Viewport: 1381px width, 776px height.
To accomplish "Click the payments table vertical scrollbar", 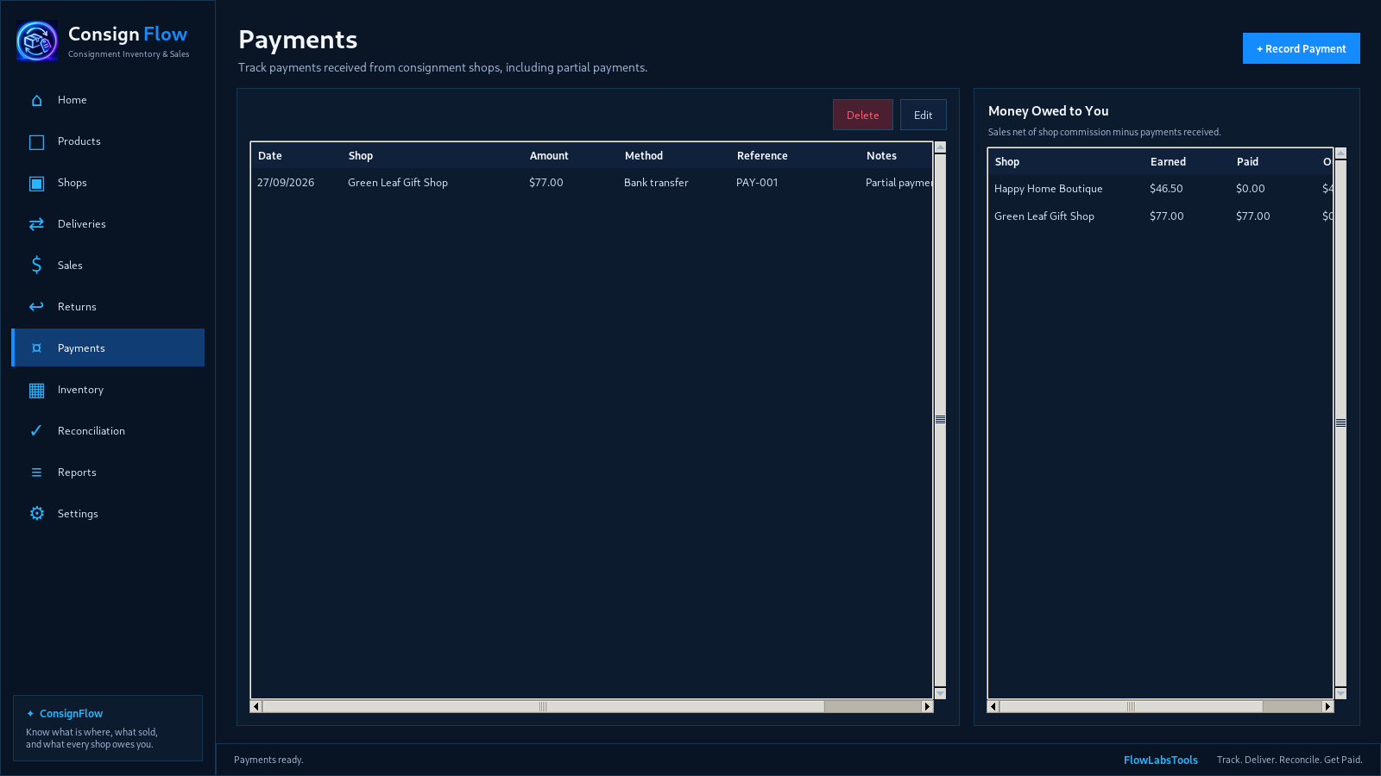I will coord(940,420).
